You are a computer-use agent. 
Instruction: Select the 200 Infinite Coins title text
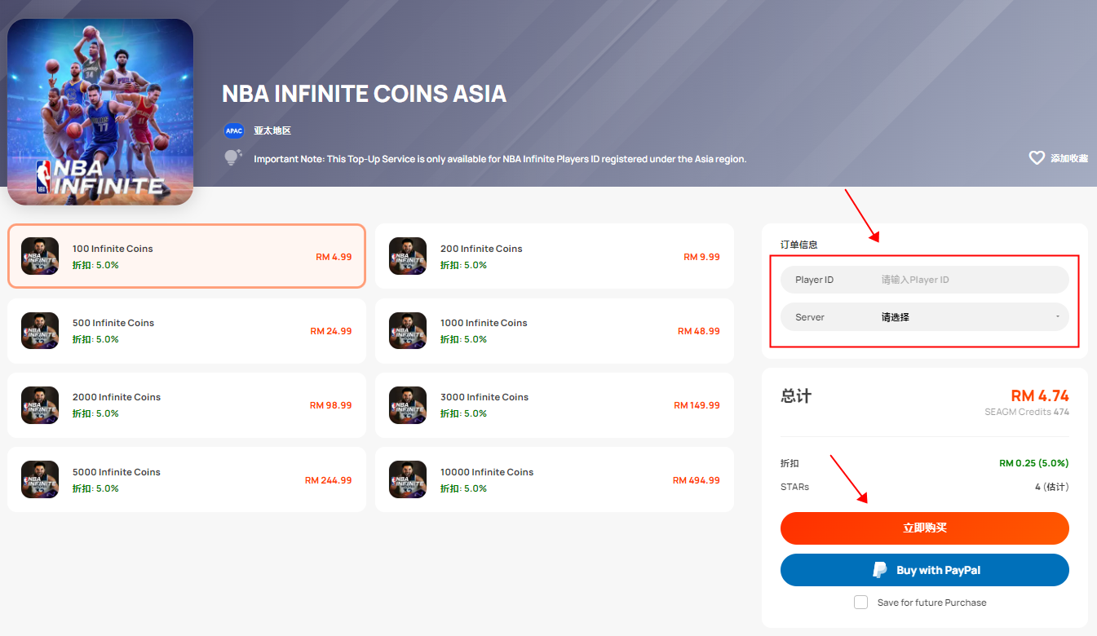[x=481, y=249]
